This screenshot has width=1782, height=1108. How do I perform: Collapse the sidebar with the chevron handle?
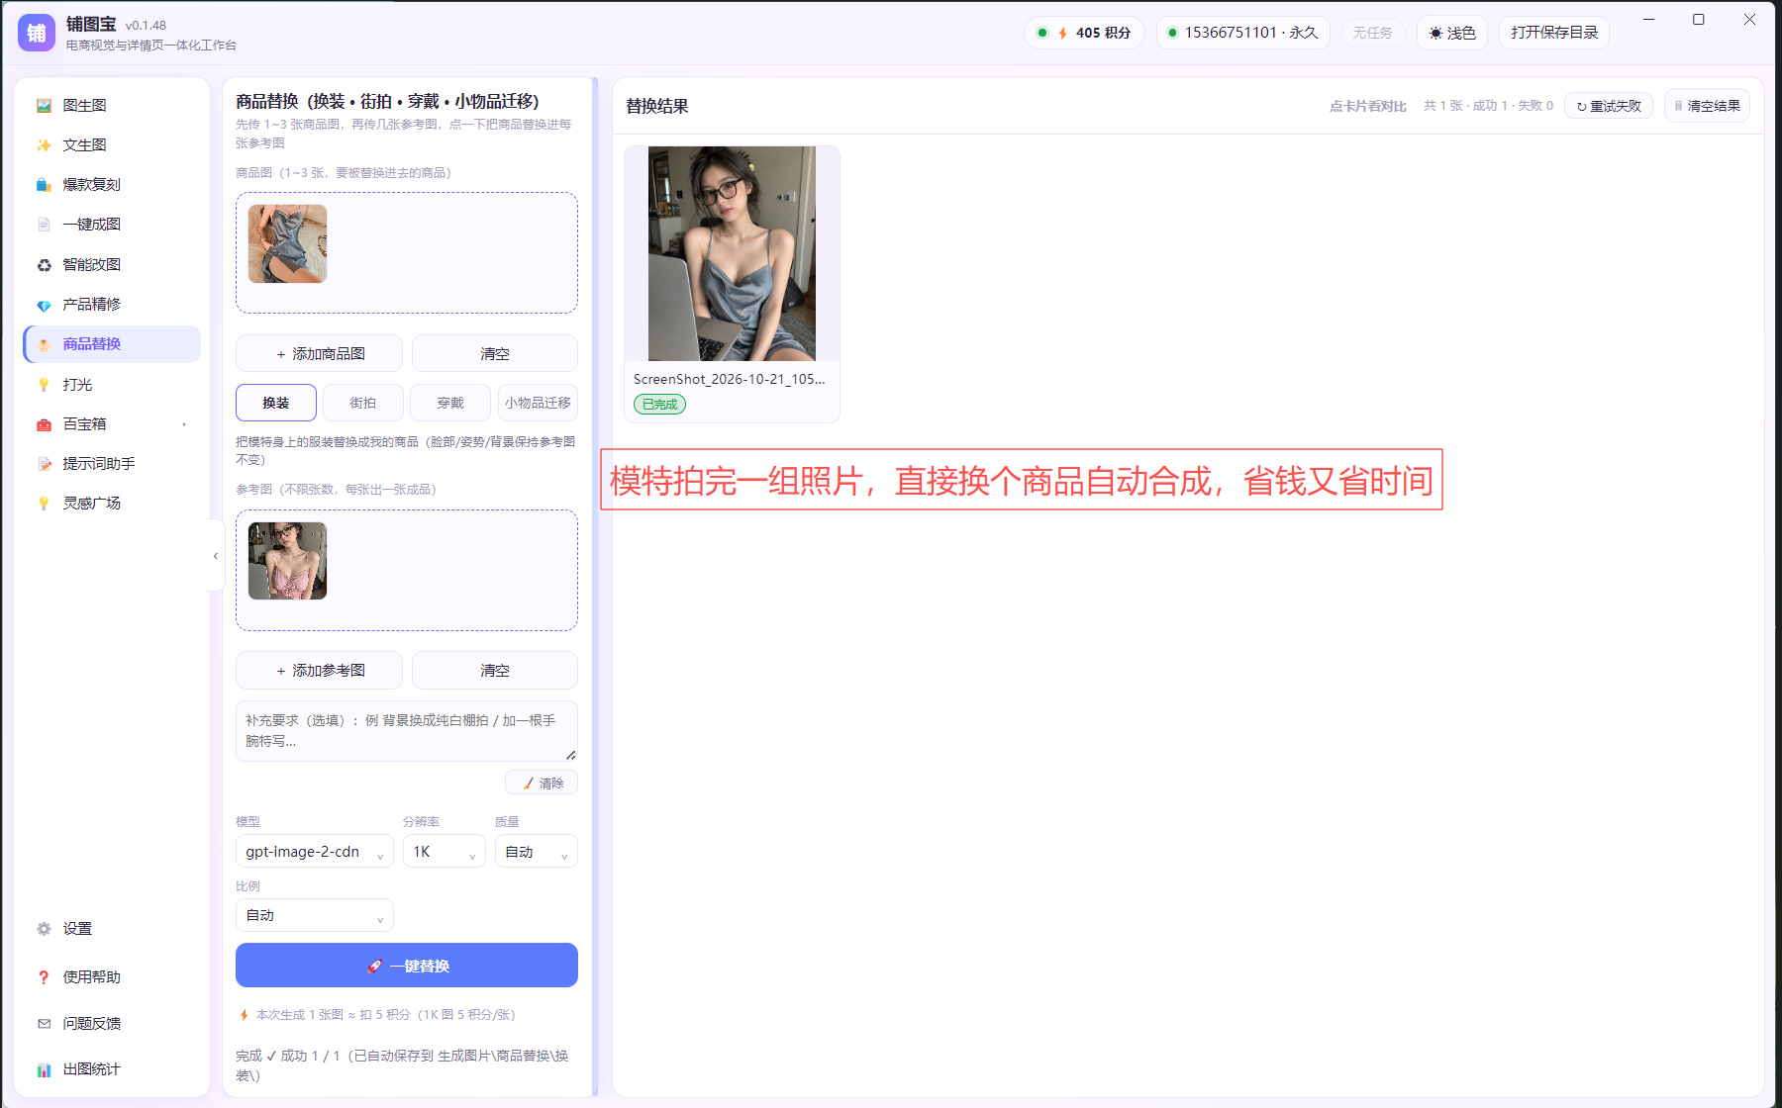click(216, 556)
